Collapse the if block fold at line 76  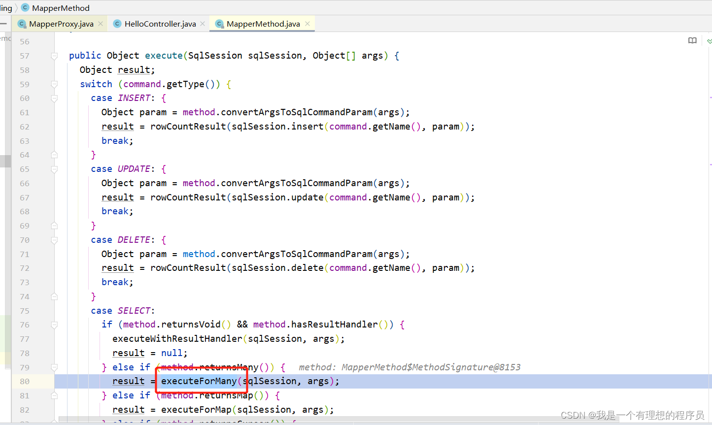54,325
